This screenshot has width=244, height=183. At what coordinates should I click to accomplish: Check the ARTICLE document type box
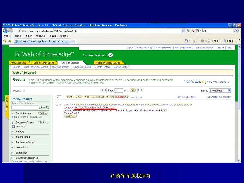tap(13, 126)
